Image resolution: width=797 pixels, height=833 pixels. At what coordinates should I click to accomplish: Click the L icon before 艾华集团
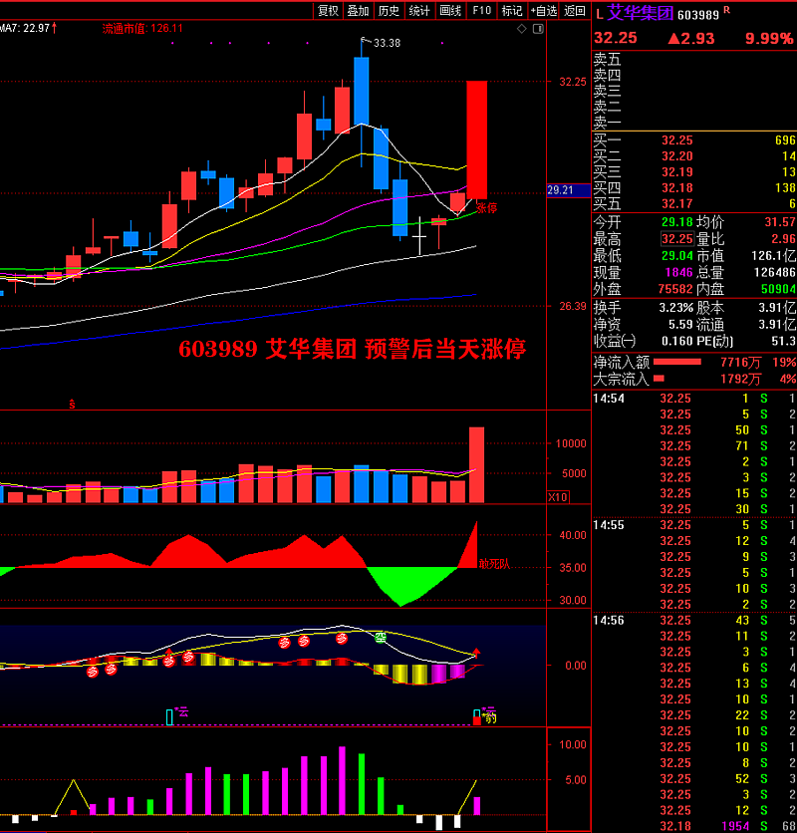(x=599, y=14)
